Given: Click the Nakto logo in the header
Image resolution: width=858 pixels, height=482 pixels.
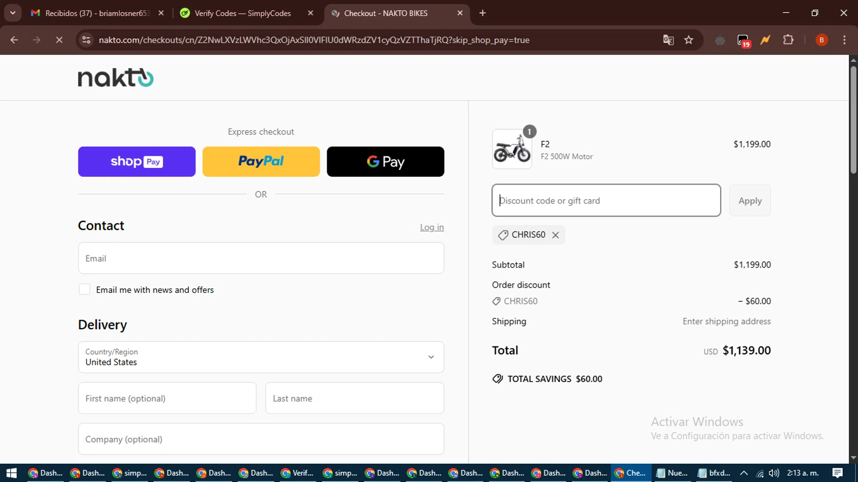Looking at the screenshot, I should point(116,78).
